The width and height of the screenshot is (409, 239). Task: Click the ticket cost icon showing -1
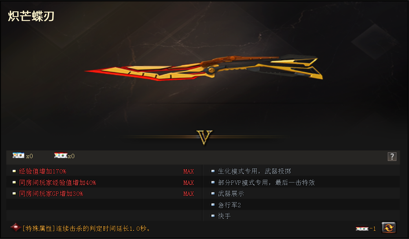coord(362,229)
